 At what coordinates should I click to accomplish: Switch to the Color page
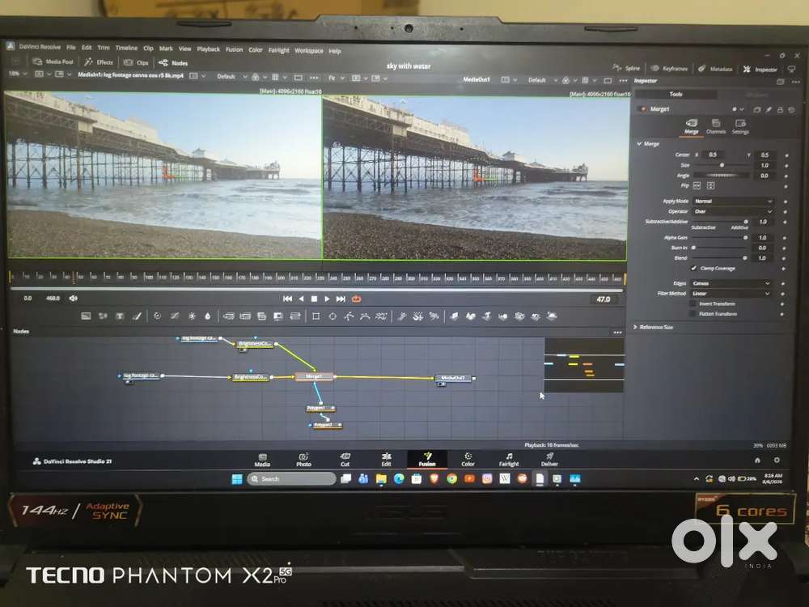pos(468,459)
